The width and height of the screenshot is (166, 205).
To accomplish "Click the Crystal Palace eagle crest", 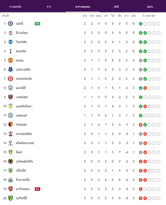I will coord(10,143).
